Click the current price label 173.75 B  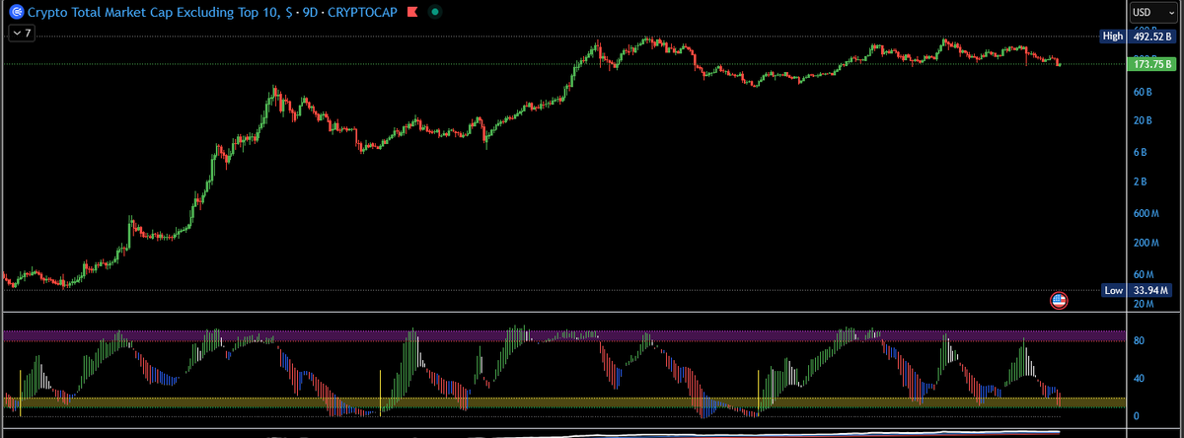[1151, 64]
